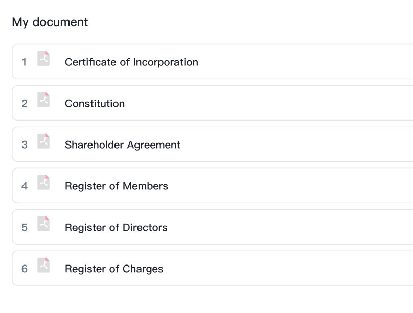
Task: Open the Certificate of Incorporation document
Action: tap(131, 62)
